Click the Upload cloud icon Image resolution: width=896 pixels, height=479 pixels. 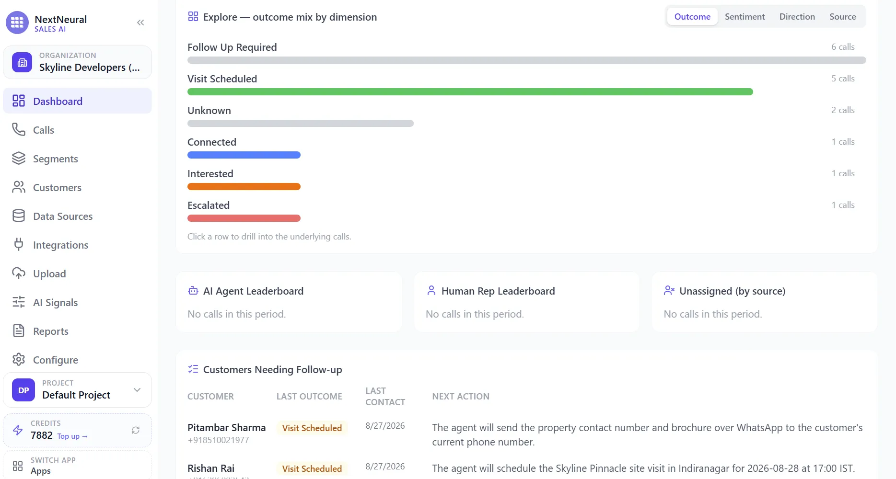click(19, 273)
